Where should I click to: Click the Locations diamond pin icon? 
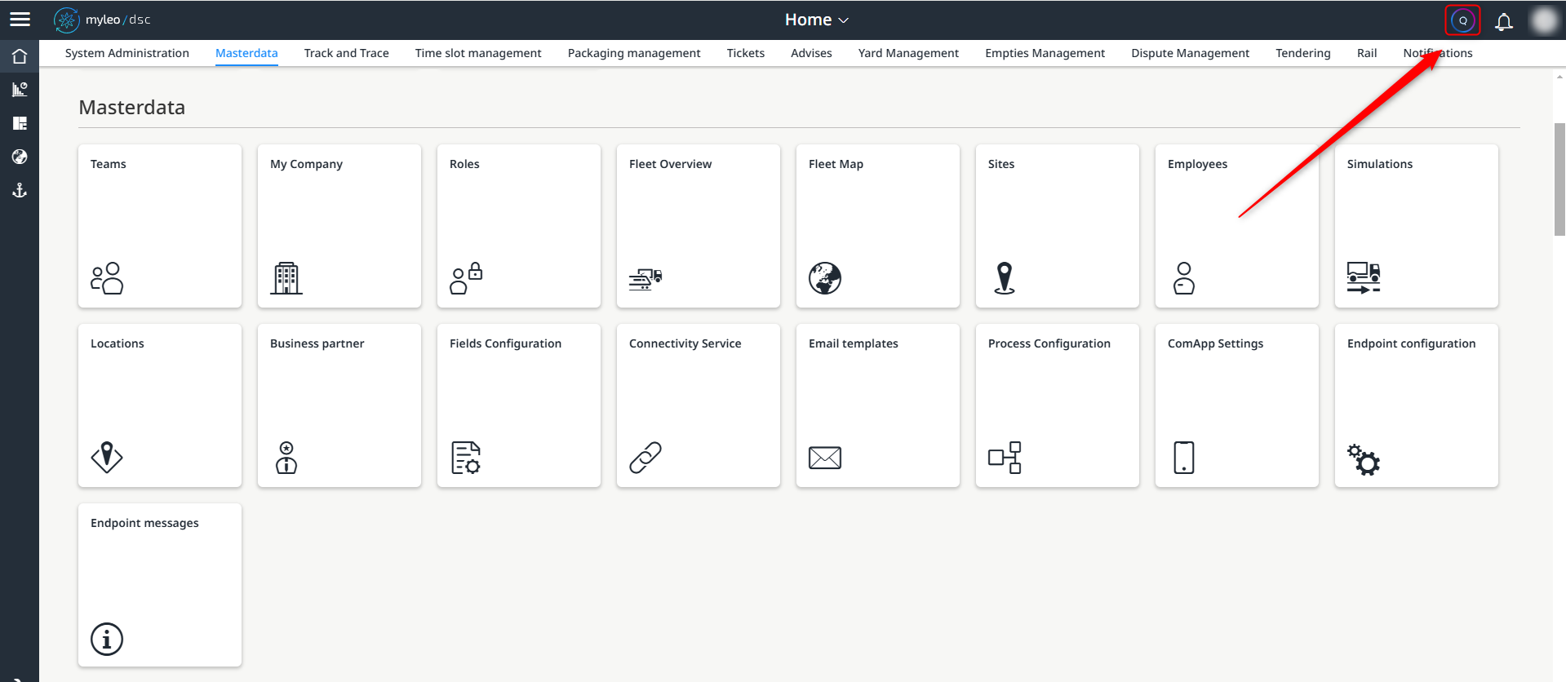(x=107, y=458)
